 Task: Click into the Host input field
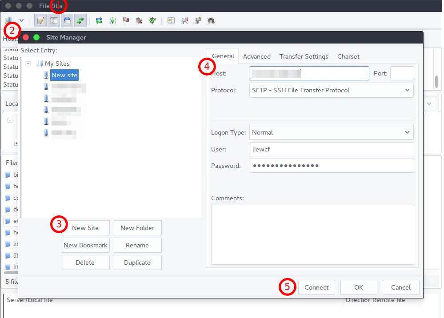pyautogui.click(x=309, y=73)
